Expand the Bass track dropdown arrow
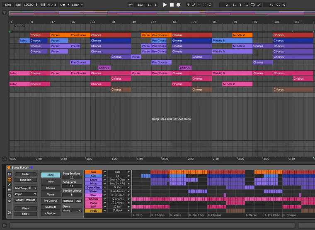 pos(104,172)
